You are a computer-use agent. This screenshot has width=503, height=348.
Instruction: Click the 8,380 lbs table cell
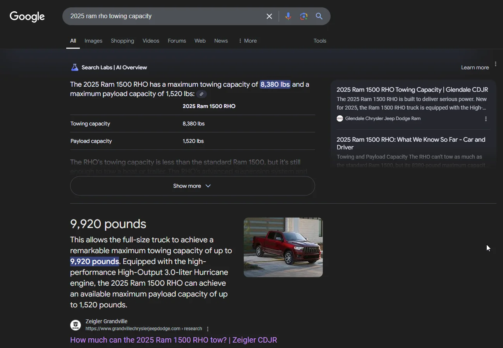(193, 123)
